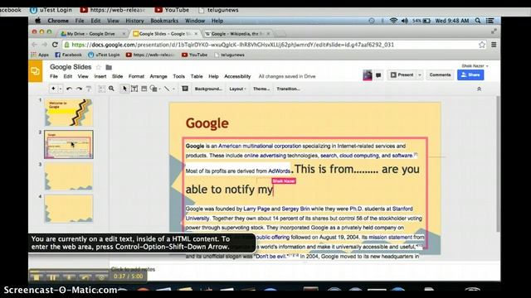Click the volume icon in menu bar
This screenshot has width=531, height=298.
(405, 21)
